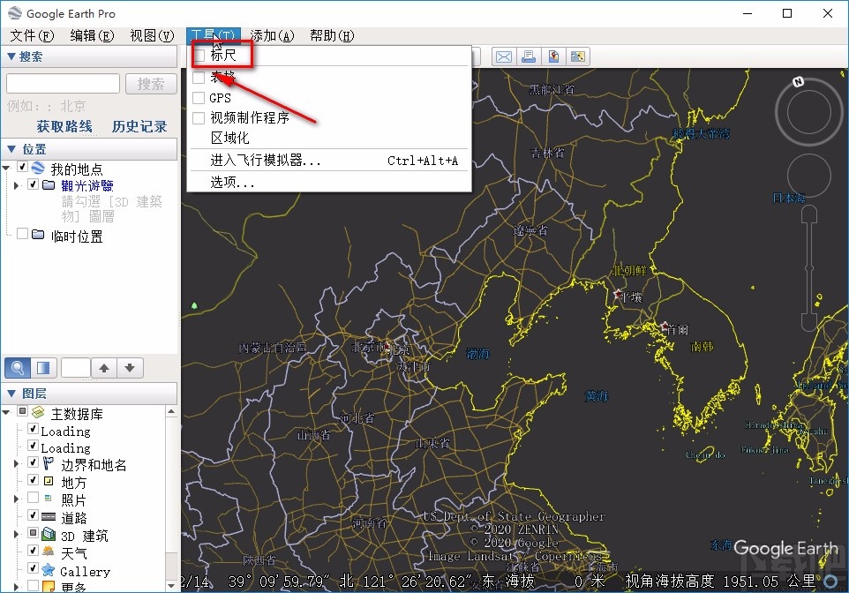The height and width of the screenshot is (593, 849).
Task: Click the road icon of 道路 layer
Action: [x=49, y=516]
